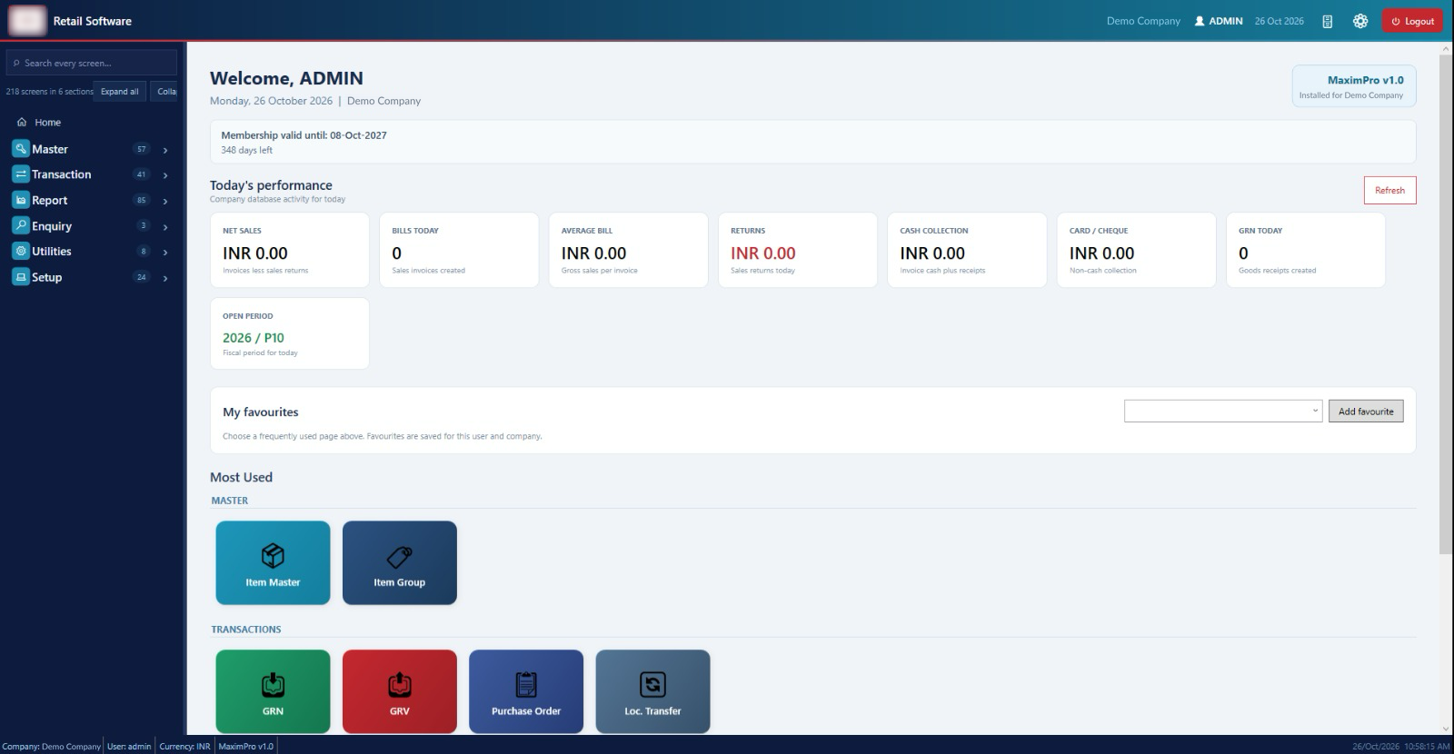Click the Report count badge 85

point(141,200)
